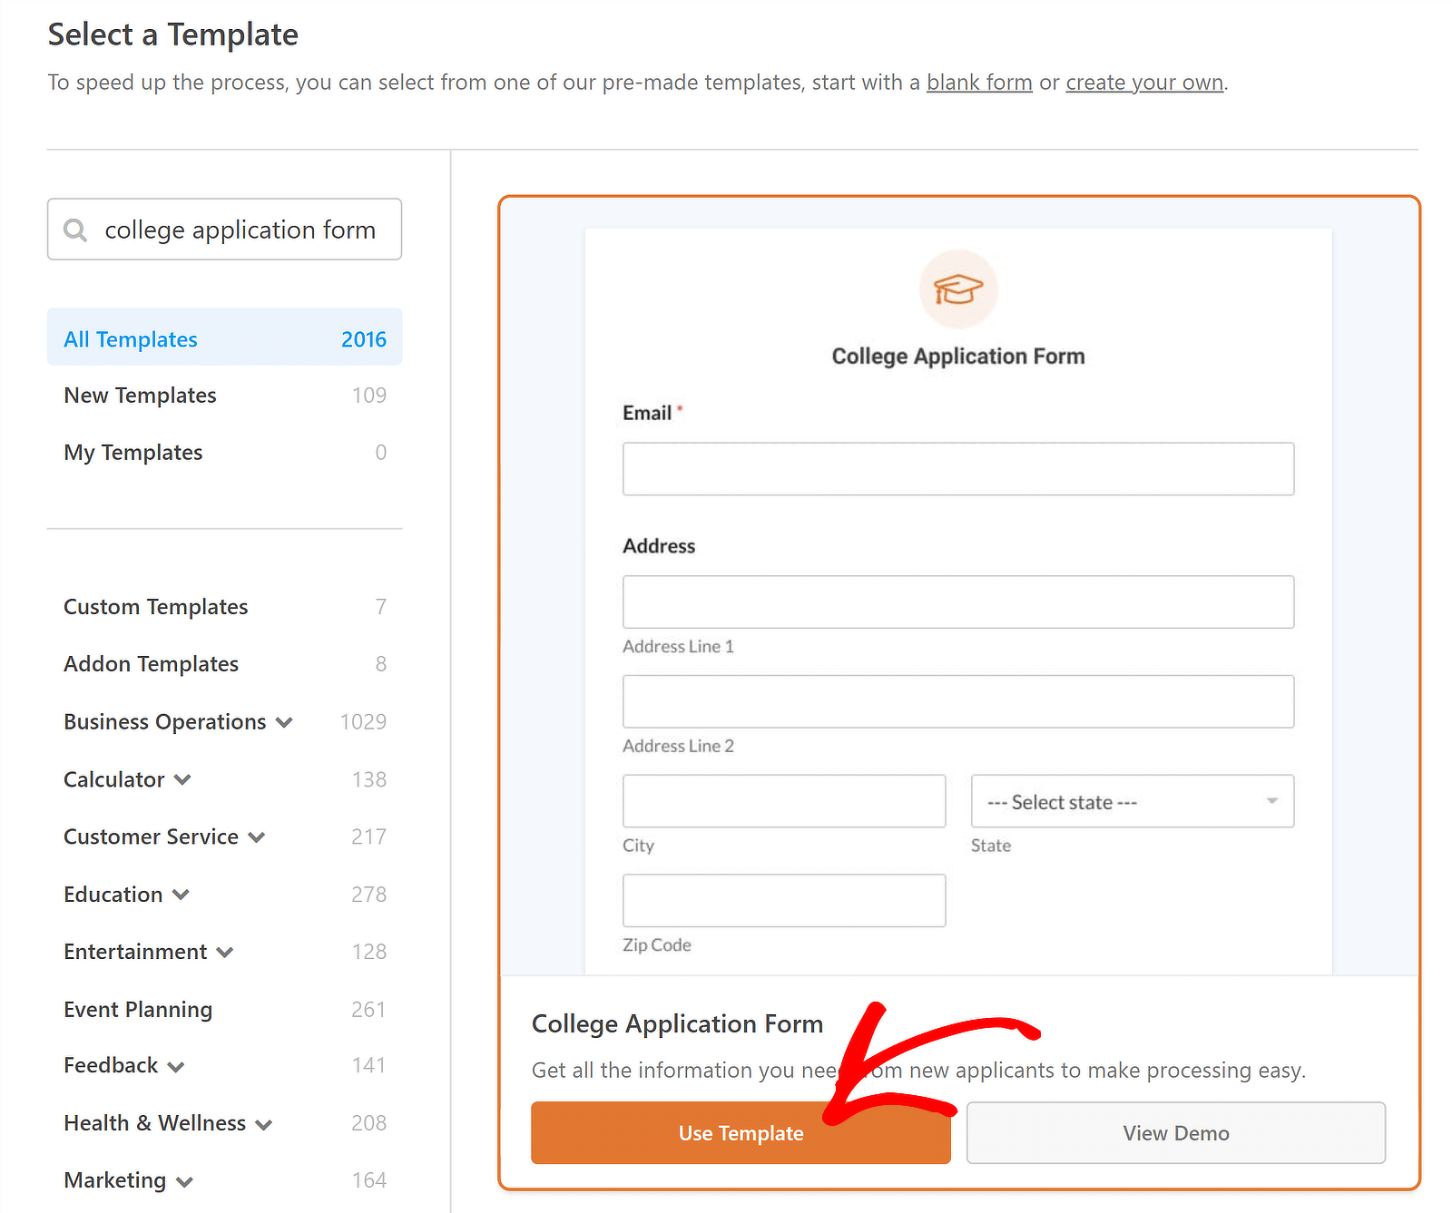This screenshot has height=1213, width=1452.
Task: Expand the Marketing category
Action: (185, 1180)
